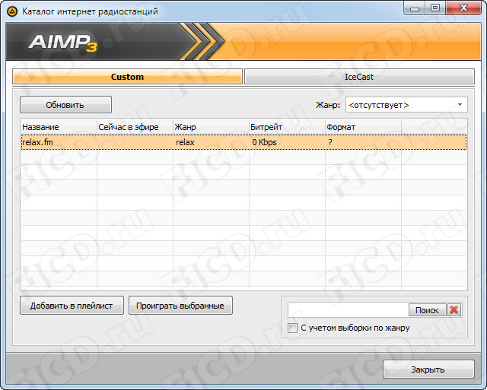Click the AIMP3 logo banner
487x390 pixels.
coord(62,43)
